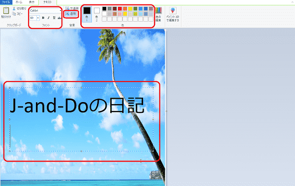
Task: Click the Copy (コピー) icon
Action: pos(14,14)
